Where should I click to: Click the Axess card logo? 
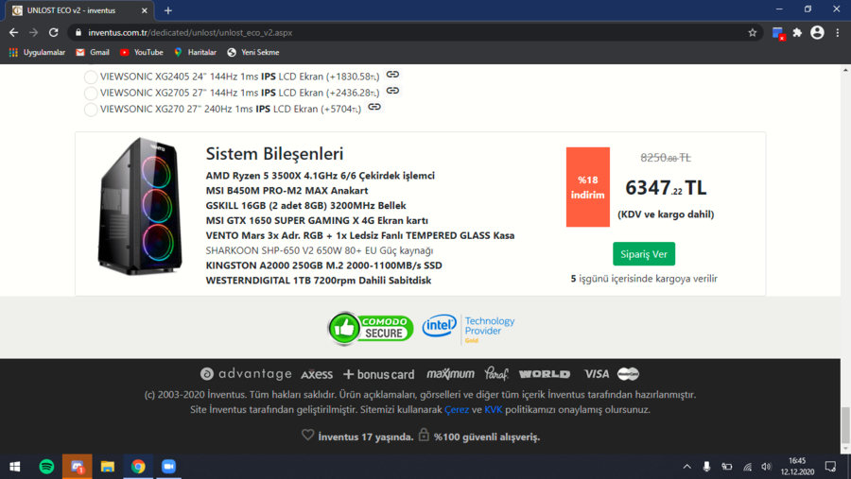tap(317, 374)
